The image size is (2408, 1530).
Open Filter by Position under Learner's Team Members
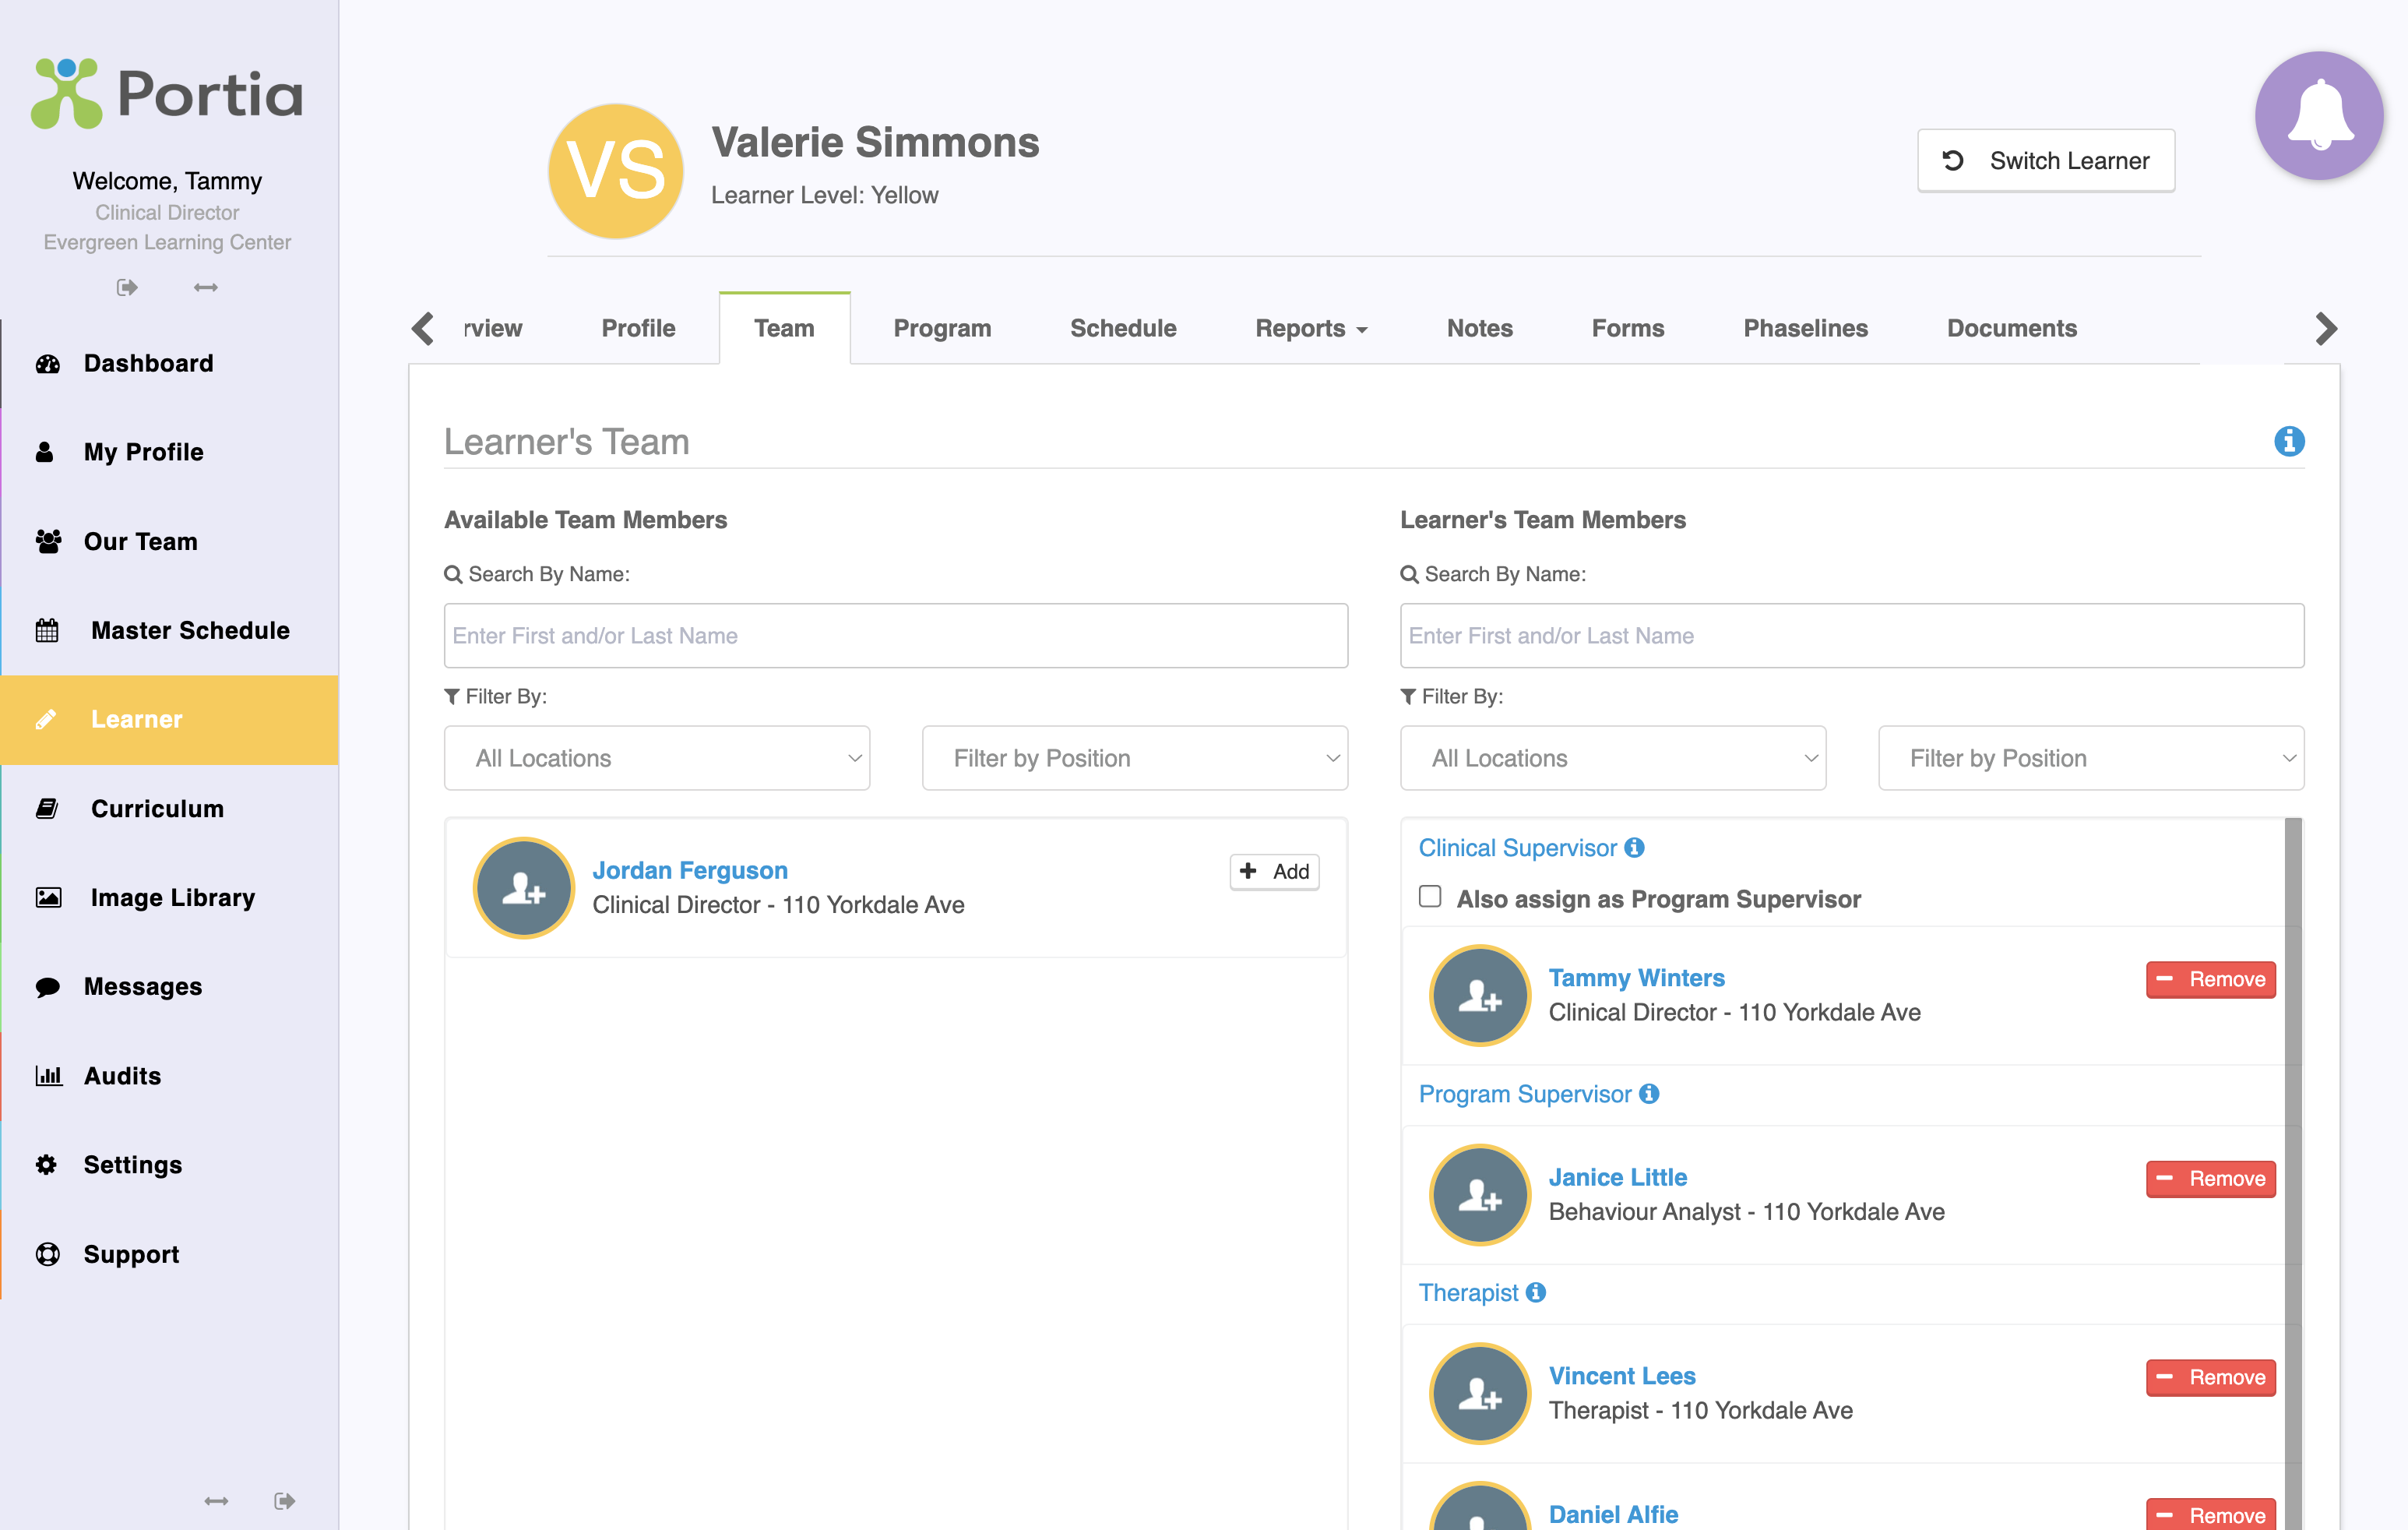(x=2090, y=758)
